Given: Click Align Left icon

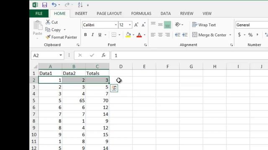Looking at the screenshot, I should 153,35.
